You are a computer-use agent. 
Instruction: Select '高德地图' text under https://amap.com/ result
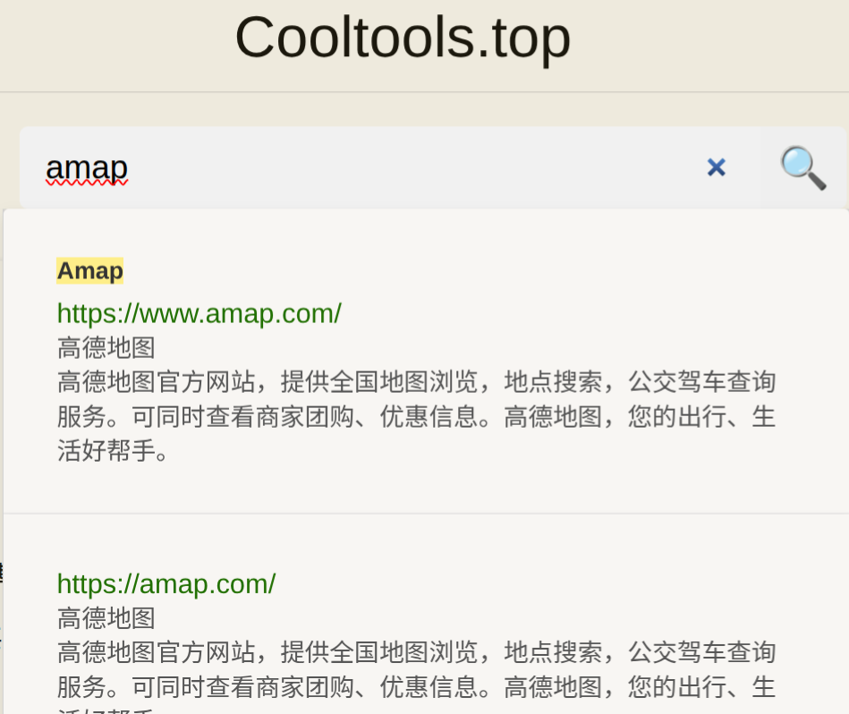pyautogui.click(x=106, y=618)
